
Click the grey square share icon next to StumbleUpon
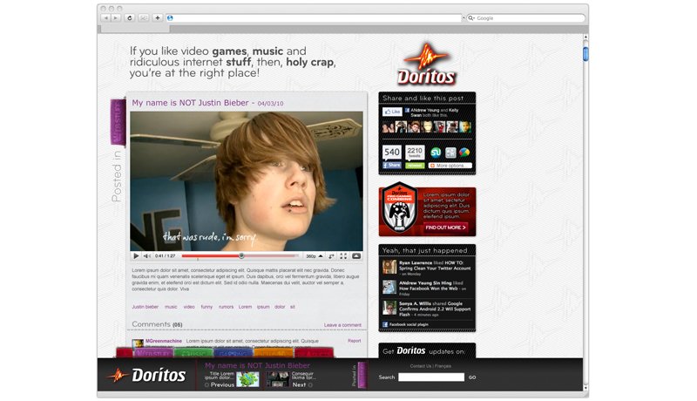[x=450, y=153]
